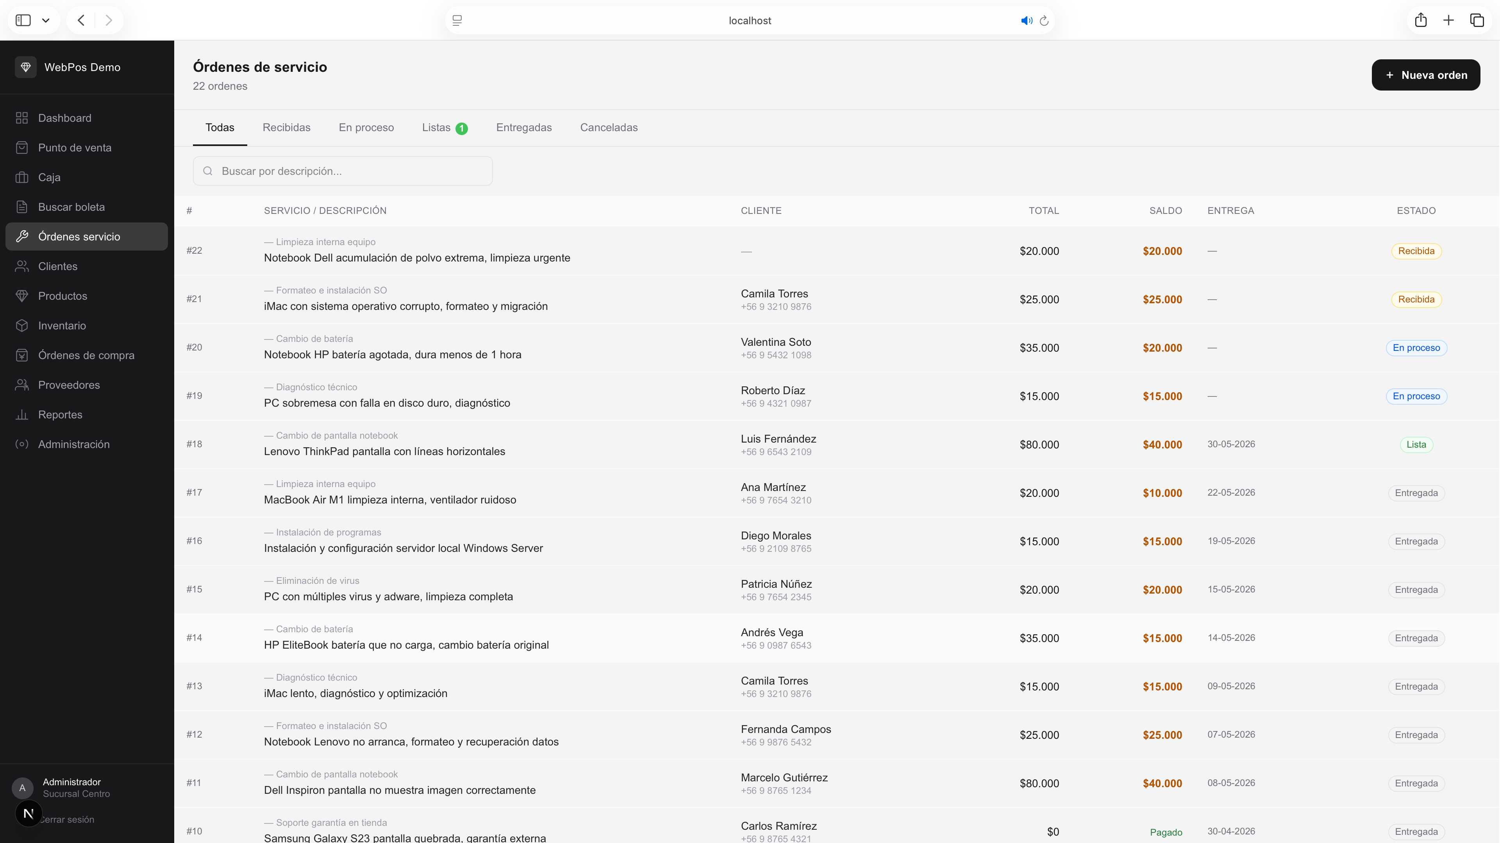This screenshot has width=1500, height=843.
Task: Create order with Nueva orden button
Action: [1425, 75]
